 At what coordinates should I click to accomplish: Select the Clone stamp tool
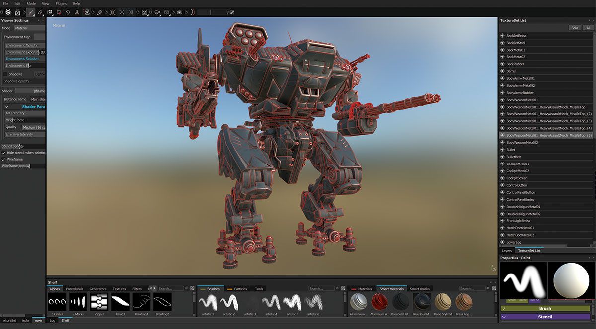tap(77, 12)
